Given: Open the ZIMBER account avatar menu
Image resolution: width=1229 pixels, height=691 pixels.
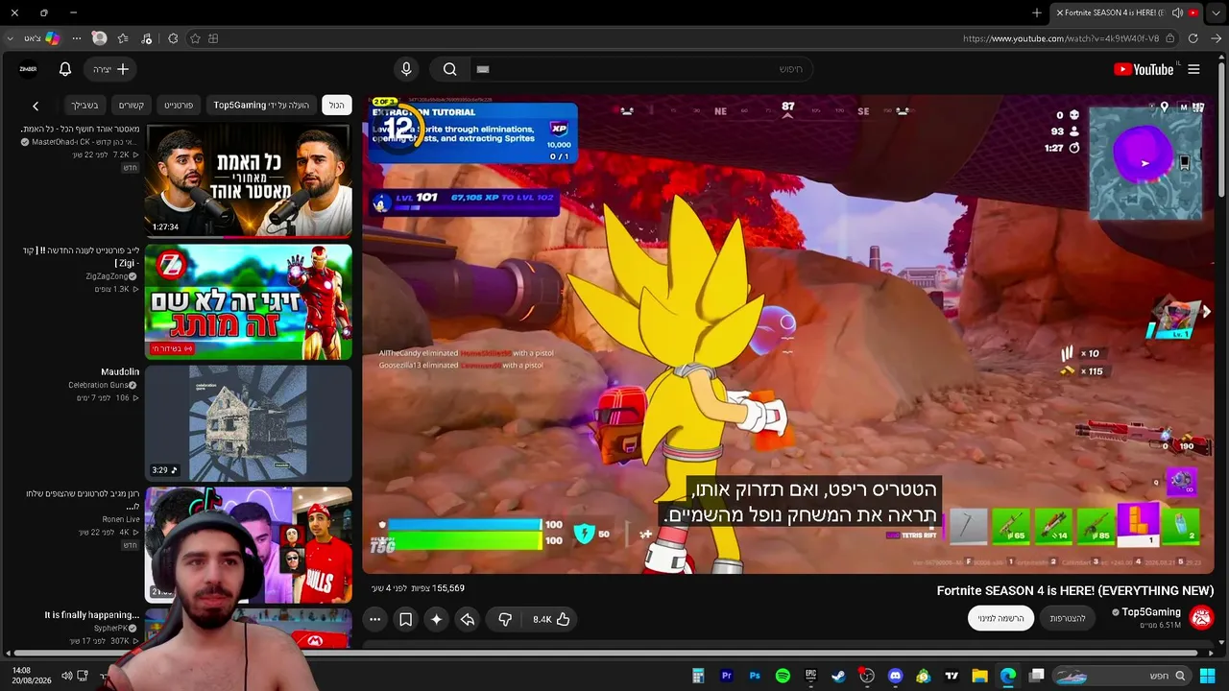Looking at the screenshot, I should (x=28, y=69).
